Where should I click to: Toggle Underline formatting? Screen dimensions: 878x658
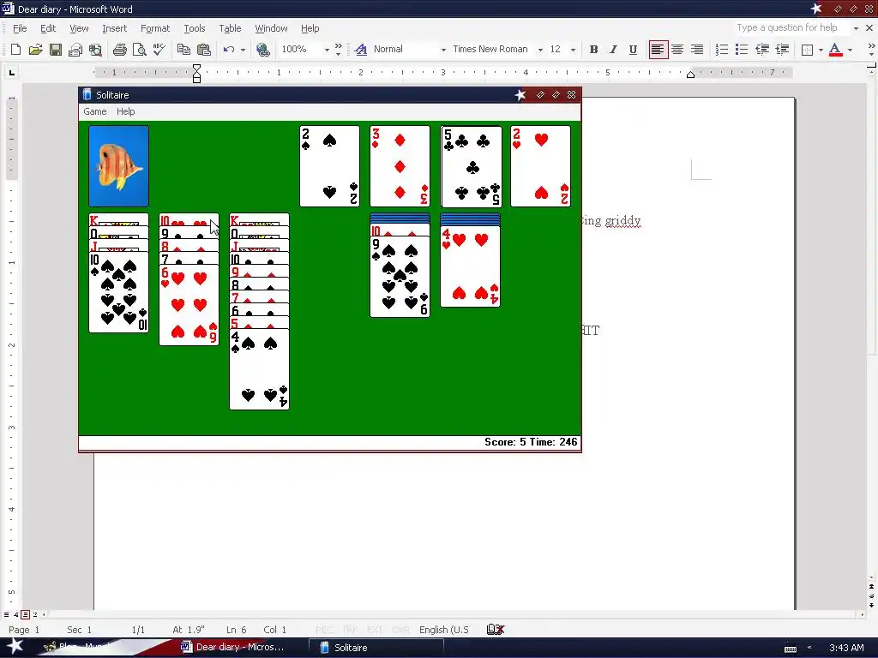[633, 49]
